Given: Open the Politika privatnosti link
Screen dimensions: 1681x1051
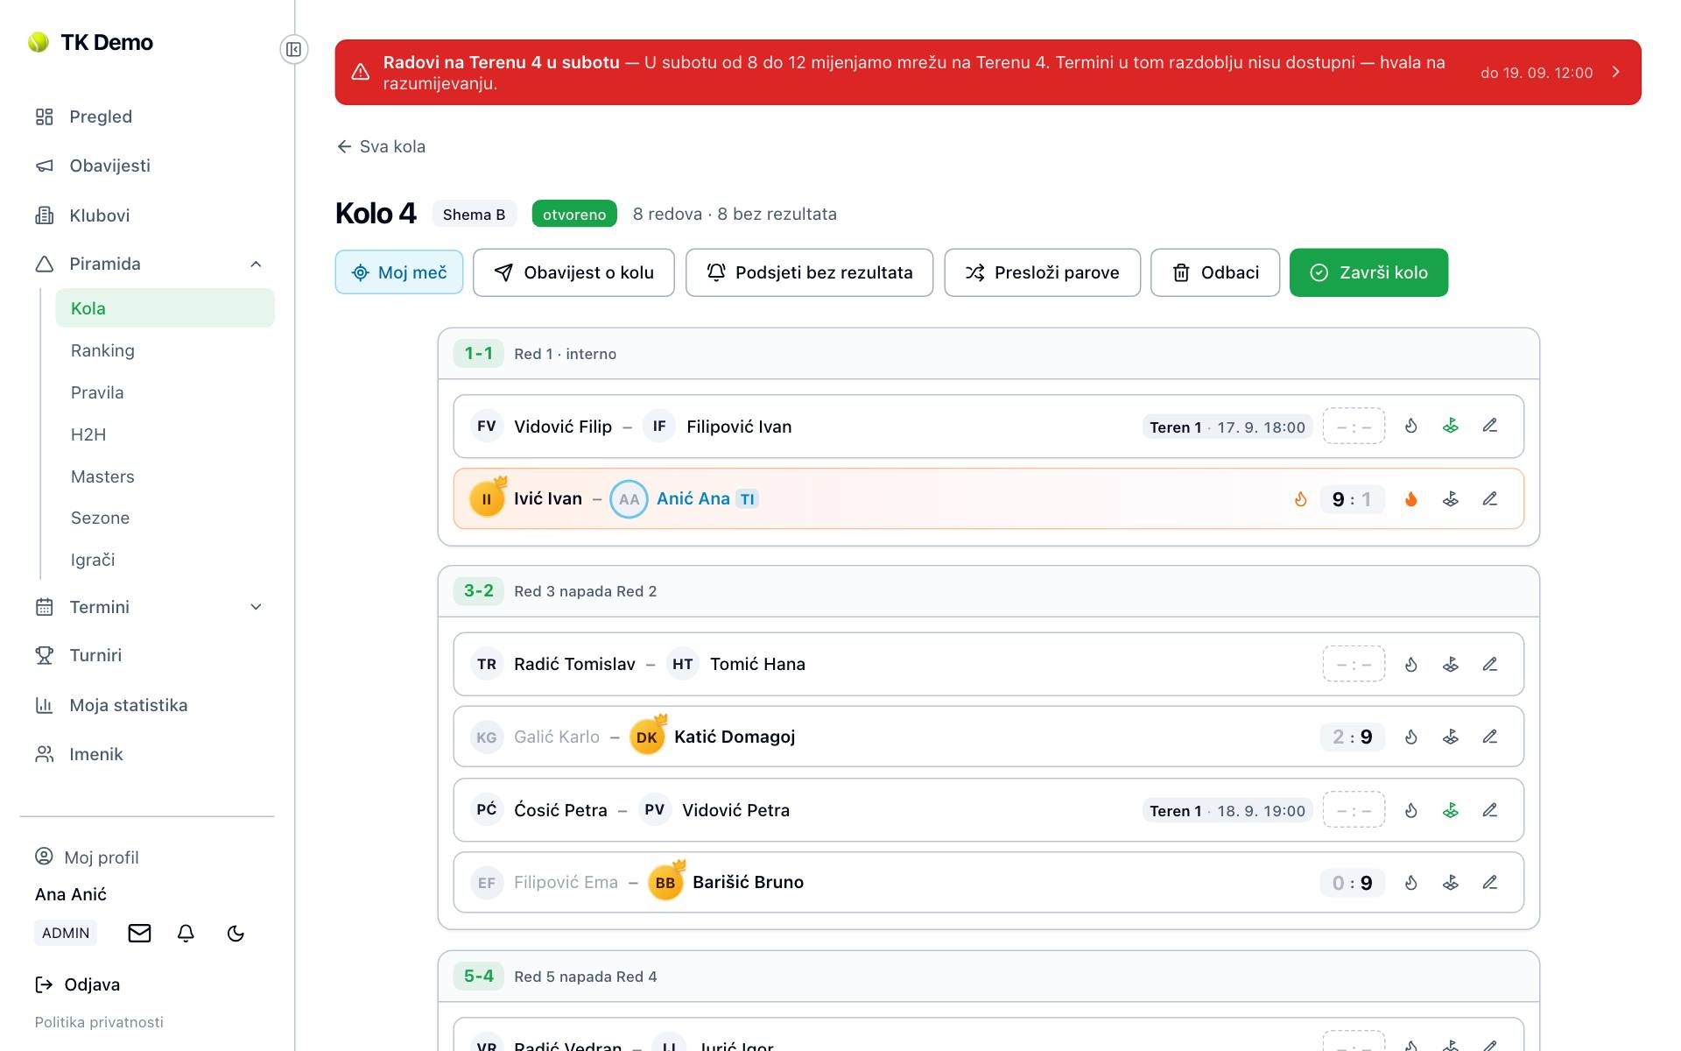Looking at the screenshot, I should 99,1022.
